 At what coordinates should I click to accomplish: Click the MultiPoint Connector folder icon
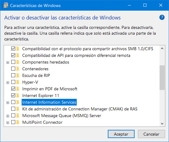(18, 122)
